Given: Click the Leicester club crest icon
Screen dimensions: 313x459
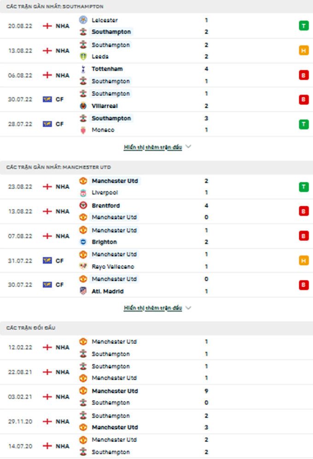Looking at the screenshot, I should 83,20.
